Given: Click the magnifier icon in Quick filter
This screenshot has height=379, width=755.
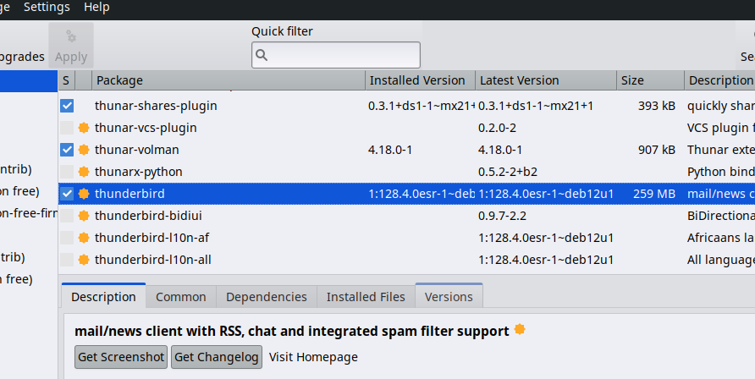Looking at the screenshot, I should pos(262,55).
